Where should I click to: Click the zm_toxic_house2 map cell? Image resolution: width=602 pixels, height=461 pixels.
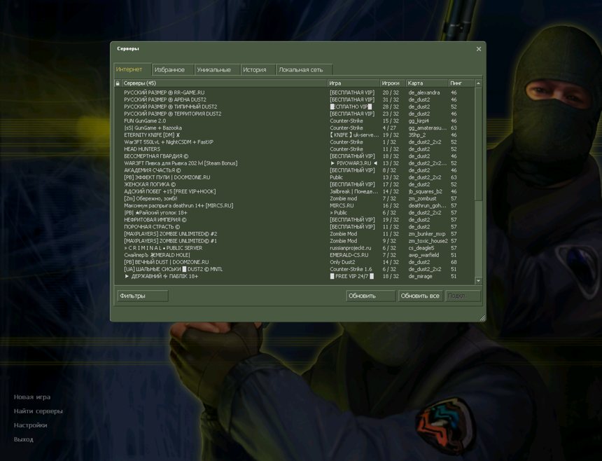tap(428, 241)
